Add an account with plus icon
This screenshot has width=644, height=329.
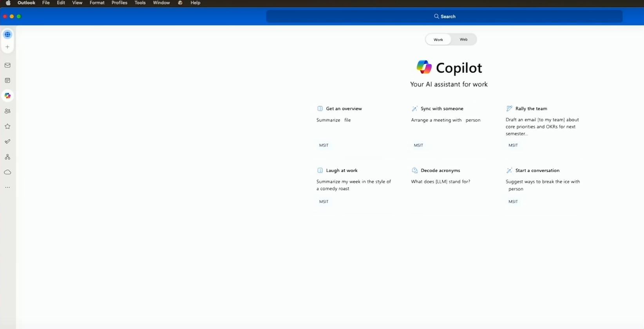(x=7, y=47)
